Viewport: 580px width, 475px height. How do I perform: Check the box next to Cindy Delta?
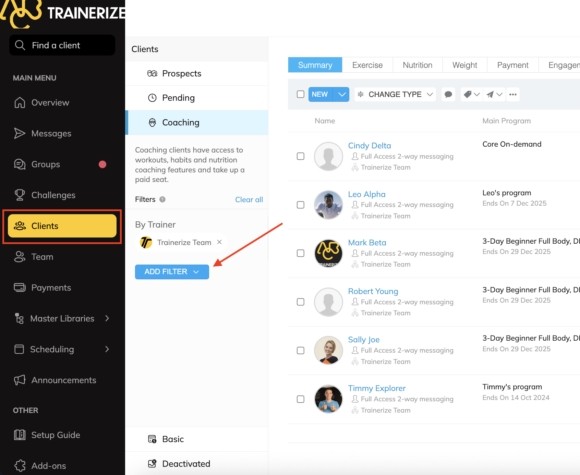pyautogui.click(x=301, y=156)
